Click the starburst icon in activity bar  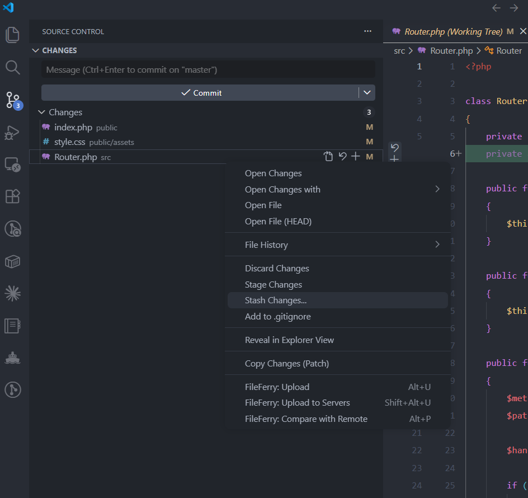click(x=13, y=293)
